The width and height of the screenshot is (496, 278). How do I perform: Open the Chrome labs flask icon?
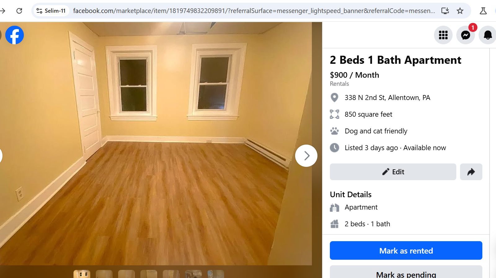click(x=483, y=11)
